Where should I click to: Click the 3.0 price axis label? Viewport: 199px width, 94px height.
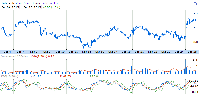point(196,42)
